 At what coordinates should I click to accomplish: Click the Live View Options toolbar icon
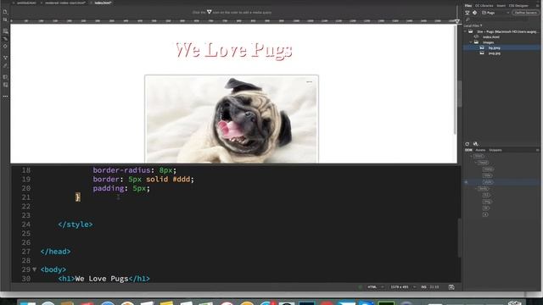coord(5,30)
